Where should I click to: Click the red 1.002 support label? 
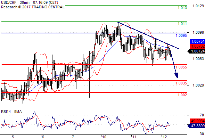pos(182,95)
